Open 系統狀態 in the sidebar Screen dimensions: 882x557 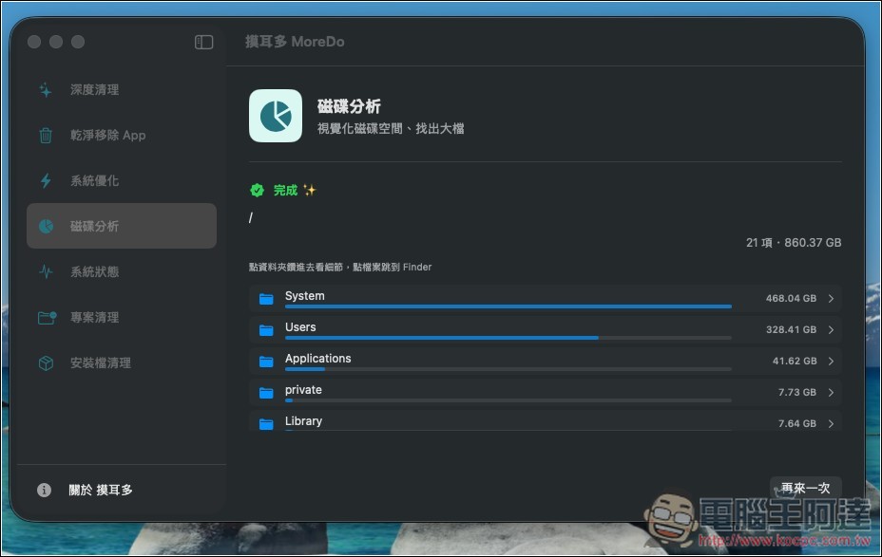122,271
